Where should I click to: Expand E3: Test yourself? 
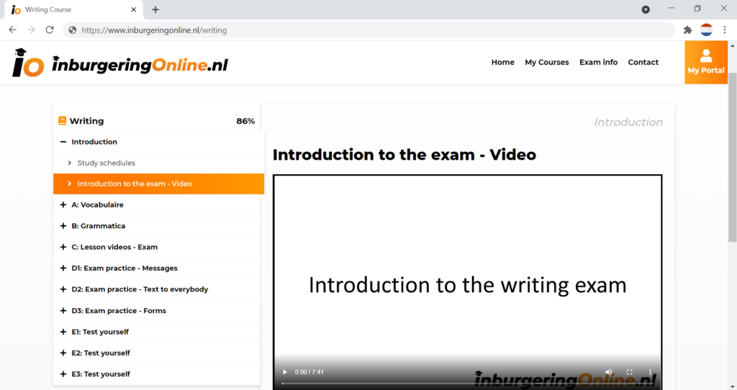tap(63, 374)
